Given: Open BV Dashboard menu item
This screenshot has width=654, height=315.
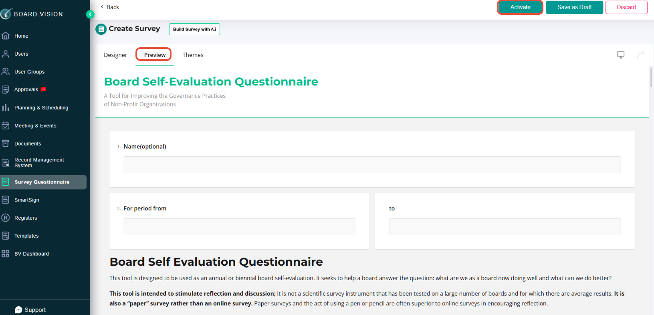Looking at the screenshot, I should 32,254.
